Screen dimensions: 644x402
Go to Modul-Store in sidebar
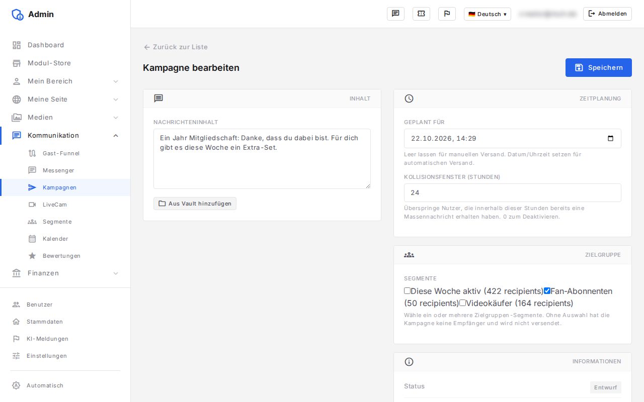(x=65, y=63)
